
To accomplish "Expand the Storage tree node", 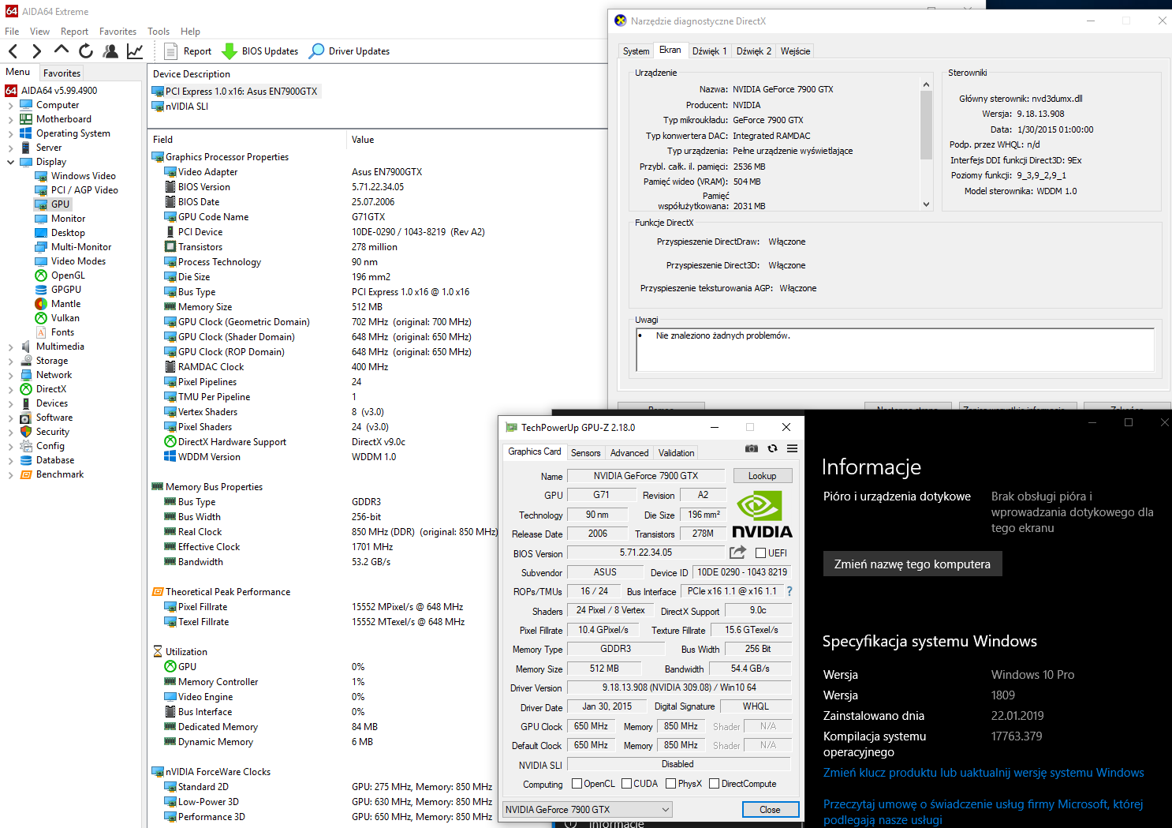I will pyautogui.click(x=10, y=361).
